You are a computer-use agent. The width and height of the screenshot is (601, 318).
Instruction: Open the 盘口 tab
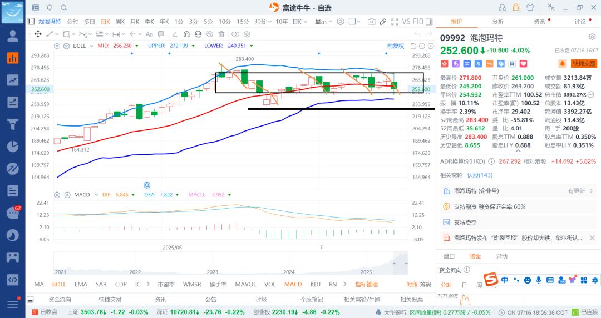449,256
